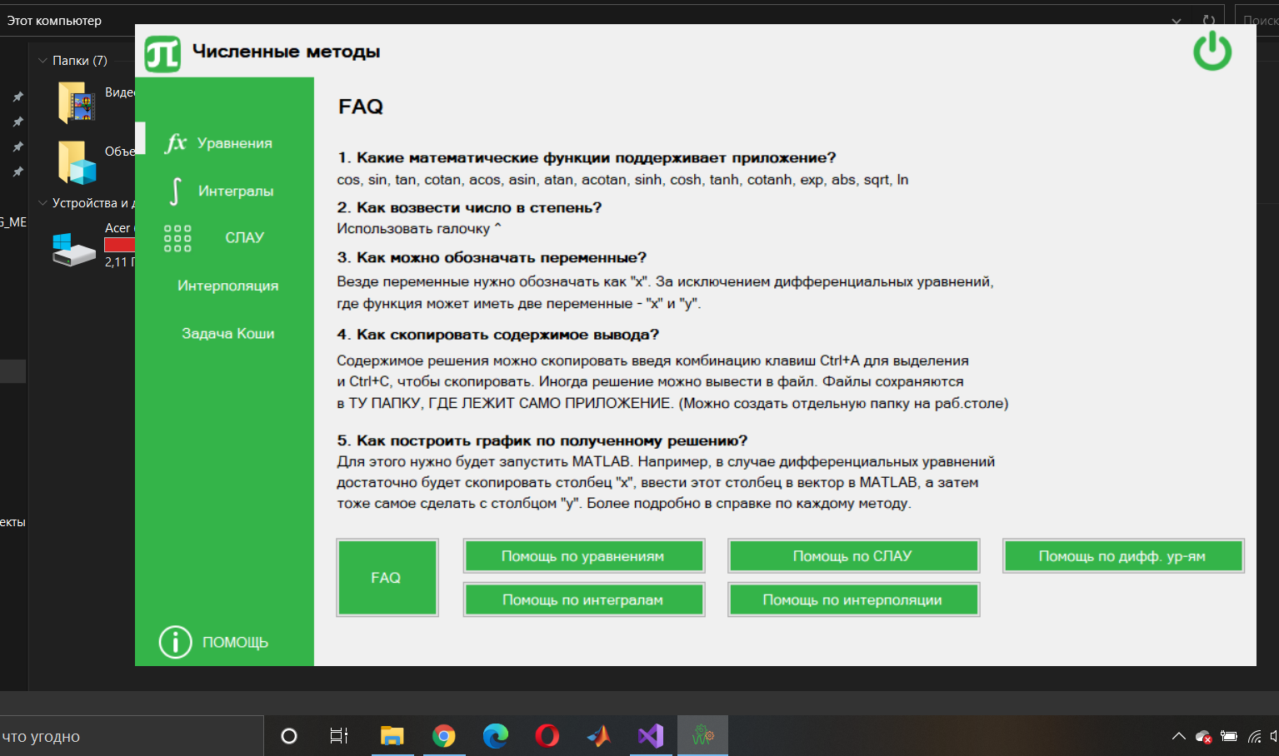This screenshot has width=1279, height=756.
Task: Open Opera browser from taskbar
Action: pyautogui.click(x=547, y=735)
